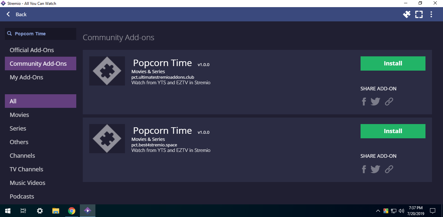The height and width of the screenshot is (217, 443).
Task: Click the add-on search field
Action: 42,34
